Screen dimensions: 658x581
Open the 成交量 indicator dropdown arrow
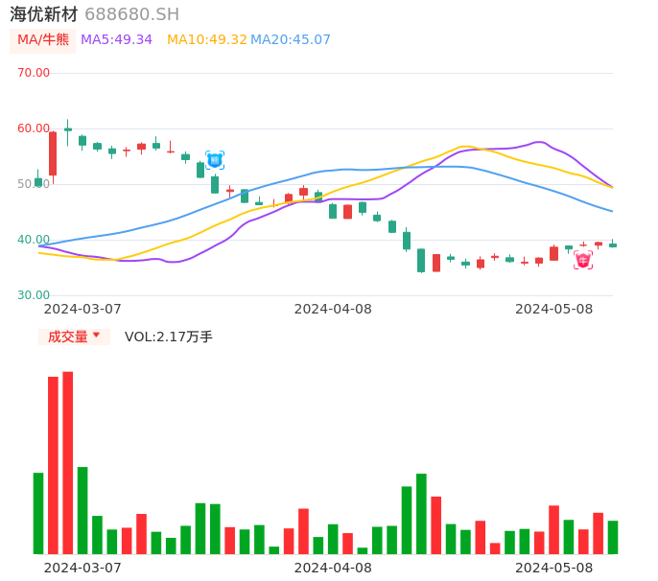(x=96, y=336)
